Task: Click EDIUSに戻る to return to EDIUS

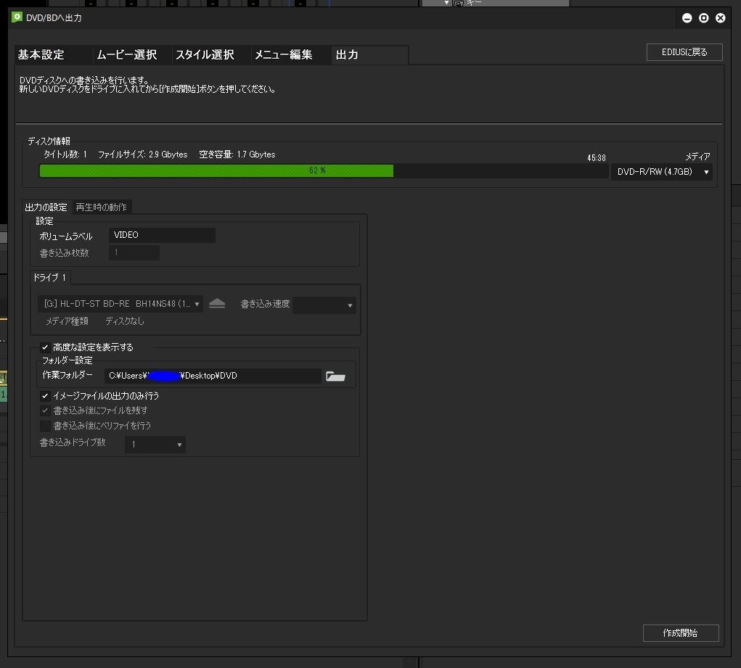Action: click(x=683, y=52)
